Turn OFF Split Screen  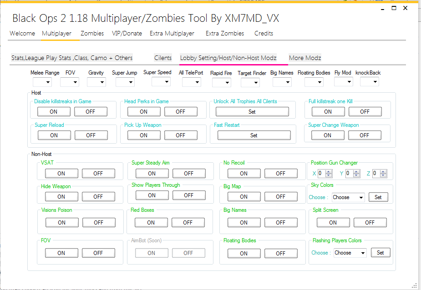pyautogui.click(x=370, y=223)
